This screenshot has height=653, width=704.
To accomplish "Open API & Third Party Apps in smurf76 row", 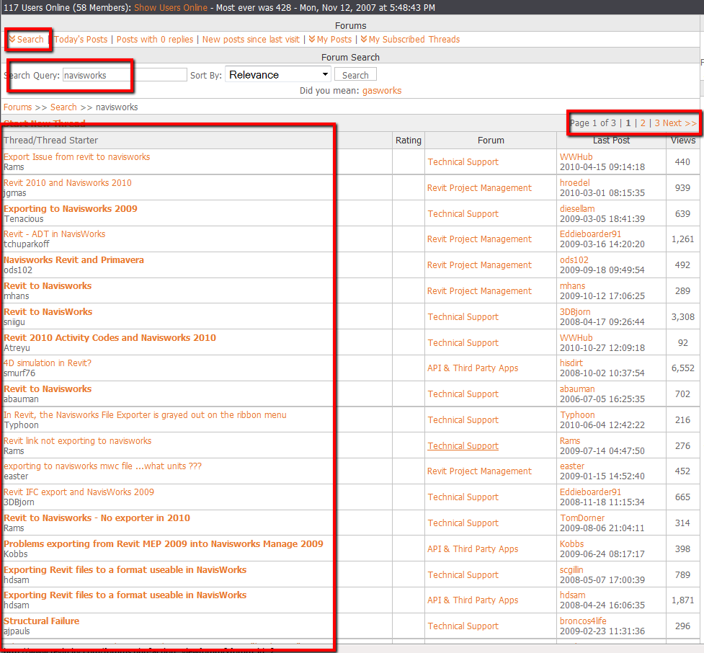I will [x=473, y=368].
